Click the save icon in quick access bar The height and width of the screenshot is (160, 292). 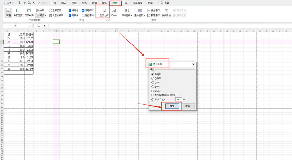[x=20, y=3]
